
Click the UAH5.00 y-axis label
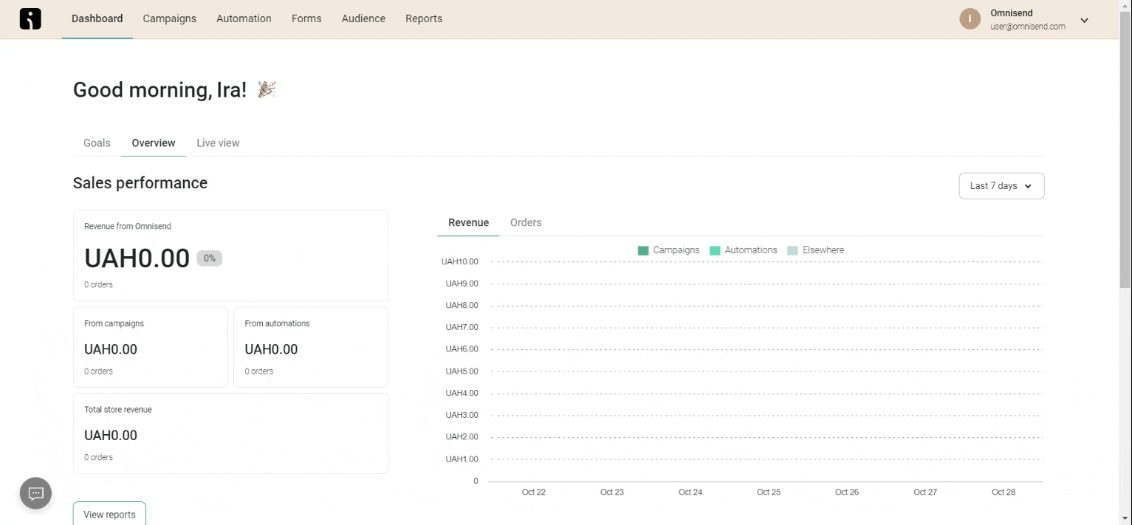coord(462,371)
